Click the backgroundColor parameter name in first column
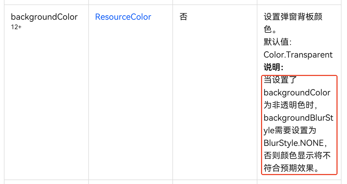This screenshot has width=347, height=184. [44, 17]
